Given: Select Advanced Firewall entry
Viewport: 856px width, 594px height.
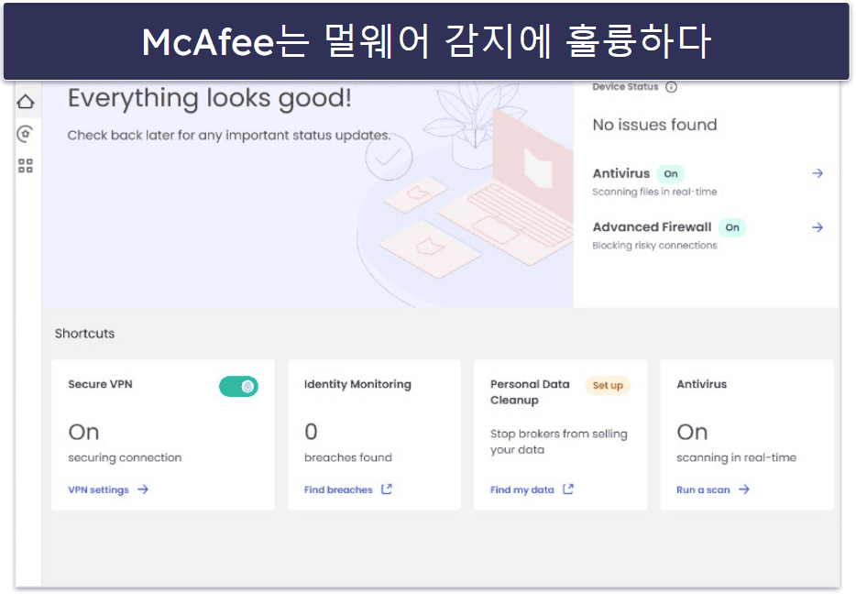Looking at the screenshot, I should [x=652, y=227].
